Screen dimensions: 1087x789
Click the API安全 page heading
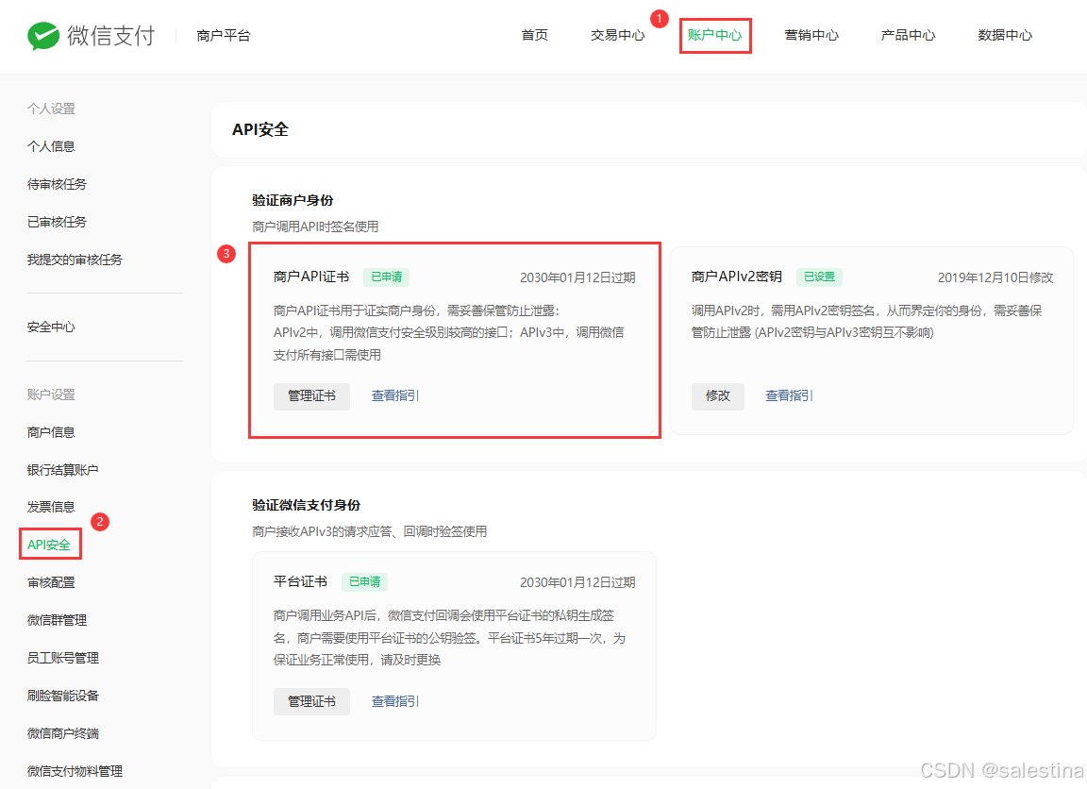click(x=260, y=129)
